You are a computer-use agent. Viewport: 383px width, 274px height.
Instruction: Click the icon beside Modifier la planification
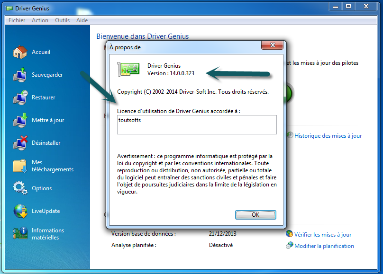[x=290, y=245]
